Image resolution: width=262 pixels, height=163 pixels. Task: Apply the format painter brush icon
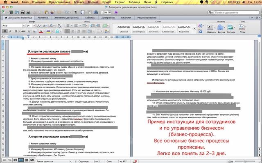[x=53, y=12]
